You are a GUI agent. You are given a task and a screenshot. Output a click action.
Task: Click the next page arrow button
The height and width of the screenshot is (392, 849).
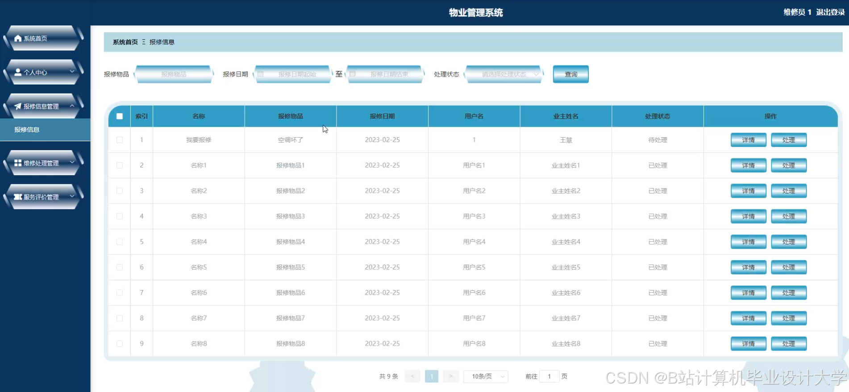[451, 376]
